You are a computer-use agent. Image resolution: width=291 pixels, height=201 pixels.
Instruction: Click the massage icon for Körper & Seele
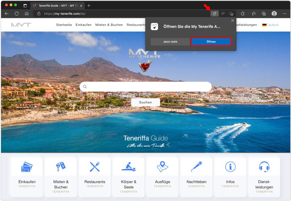[x=128, y=165]
